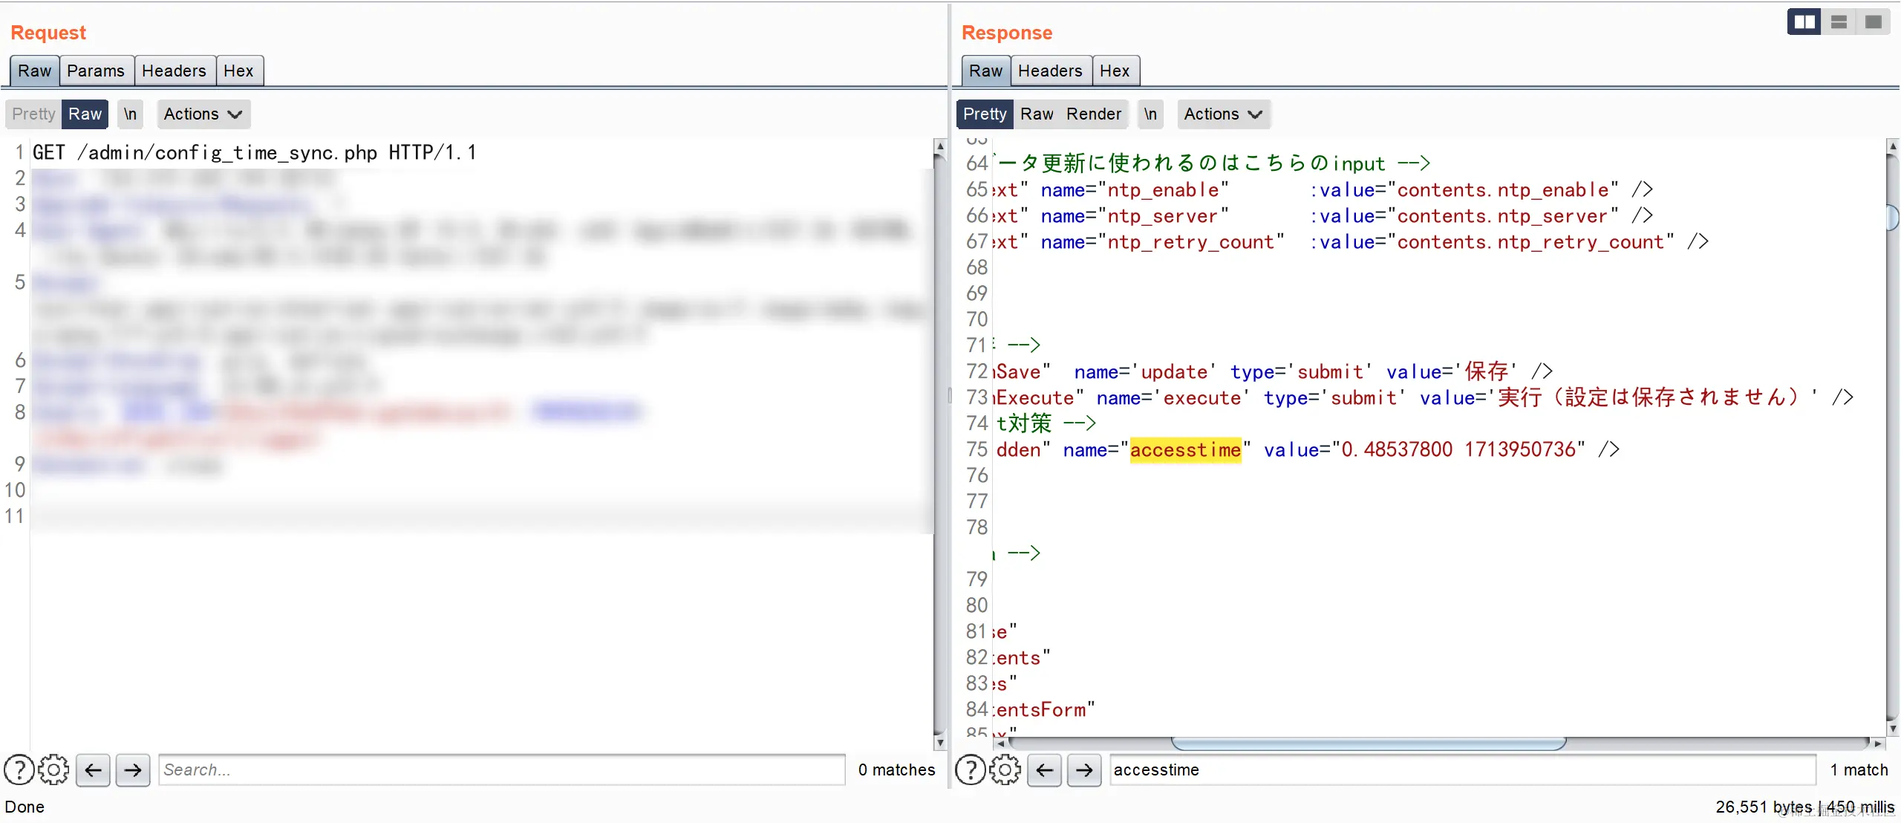Switch to combined single-pane layout view
Screen dimensions: 1901x823
pos(1873,22)
